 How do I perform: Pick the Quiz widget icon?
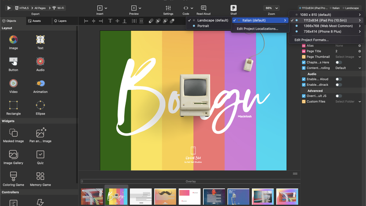40,154
